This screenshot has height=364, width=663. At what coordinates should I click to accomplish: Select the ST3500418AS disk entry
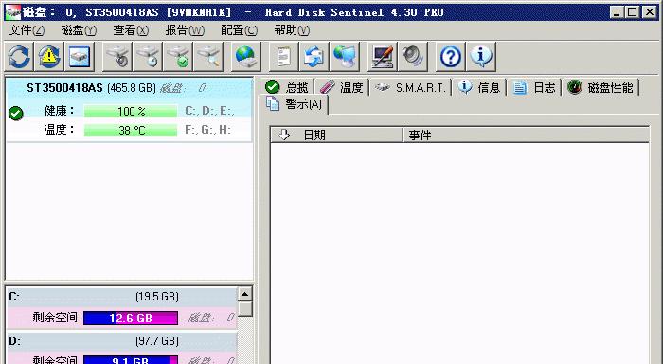click(x=129, y=109)
